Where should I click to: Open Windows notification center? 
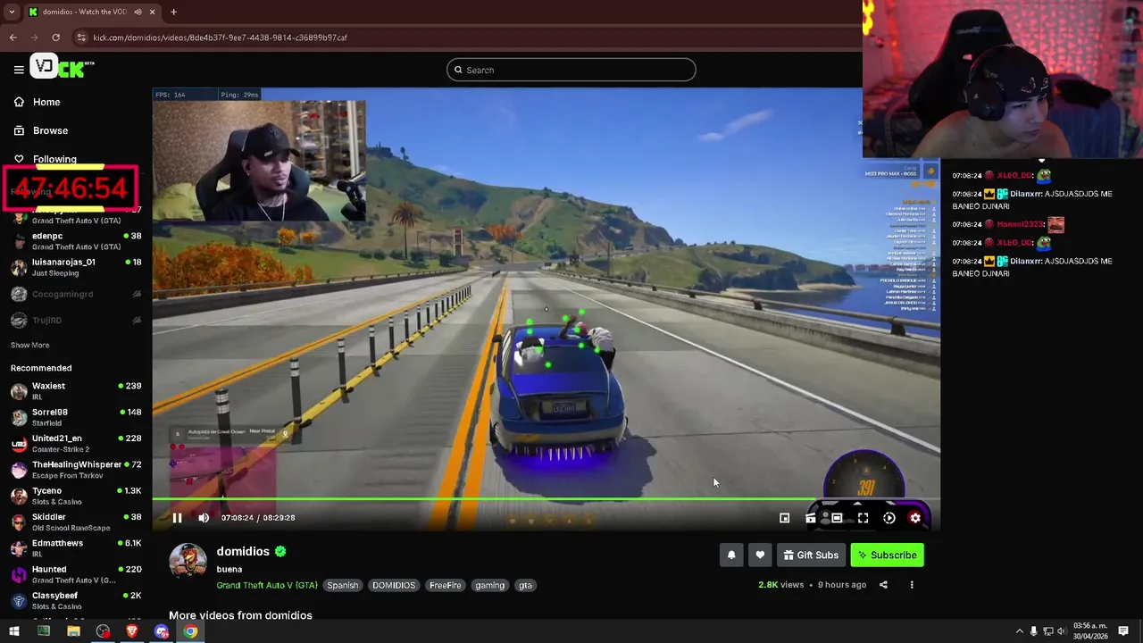(x=1124, y=631)
